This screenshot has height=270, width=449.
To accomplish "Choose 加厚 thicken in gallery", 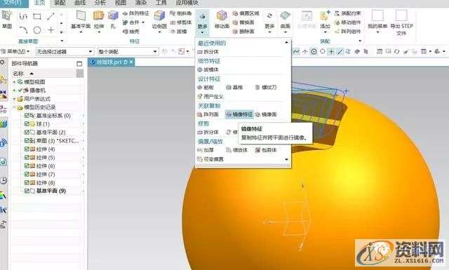I will [x=206, y=150].
